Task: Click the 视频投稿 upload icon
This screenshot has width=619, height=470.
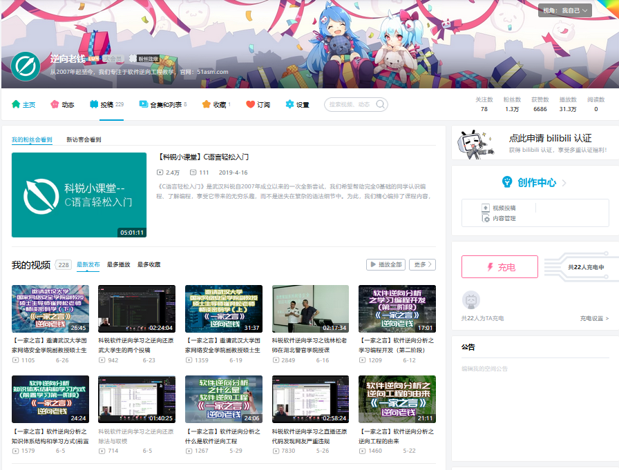Action: pos(486,208)
